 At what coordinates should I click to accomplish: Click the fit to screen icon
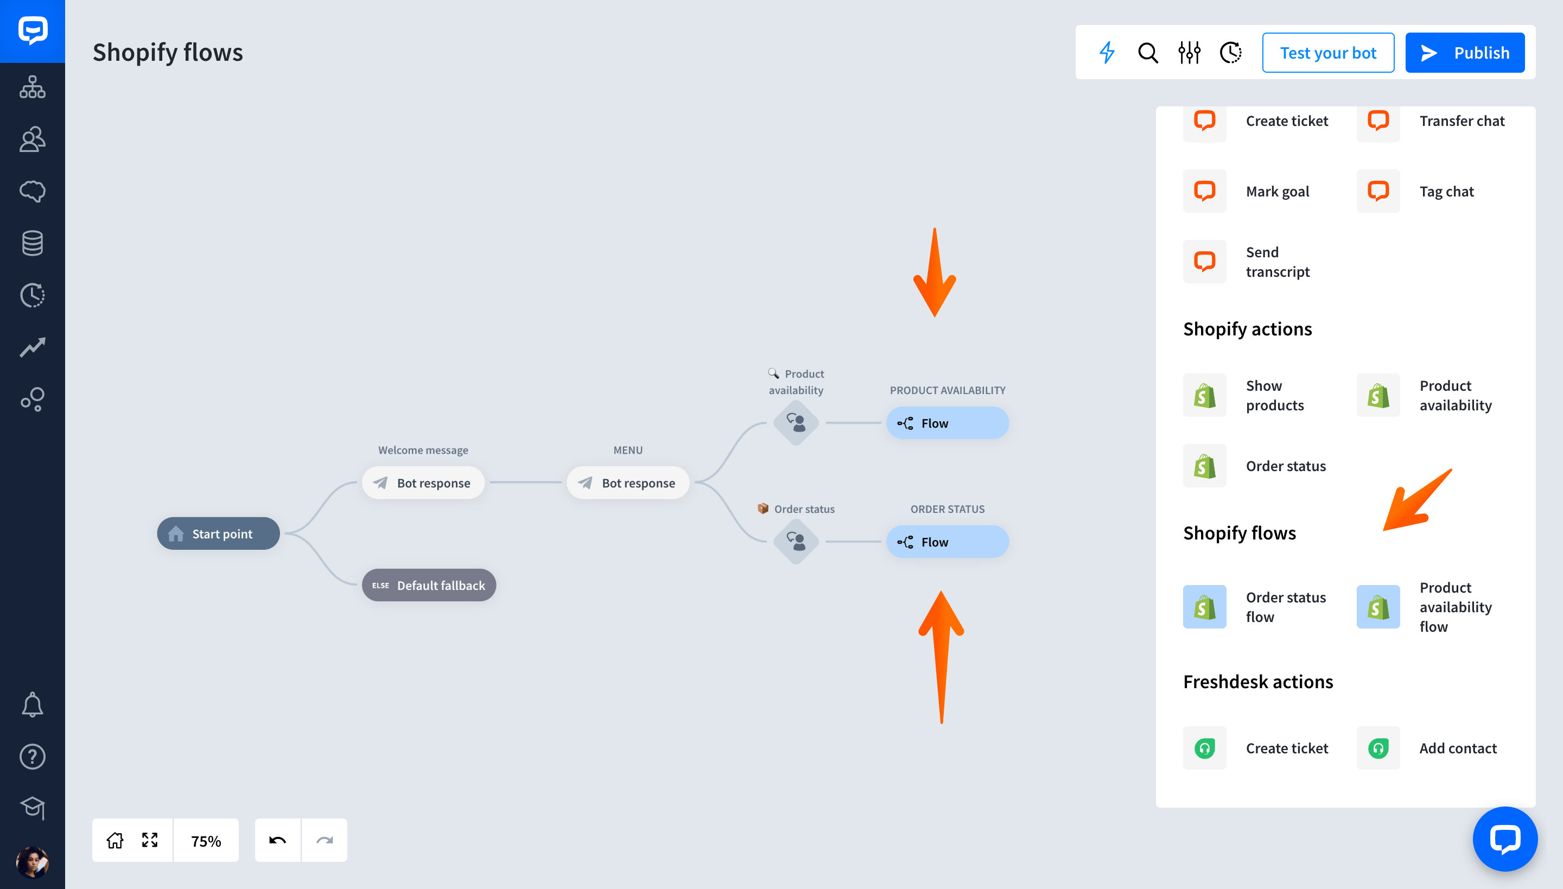pos(150,840)
